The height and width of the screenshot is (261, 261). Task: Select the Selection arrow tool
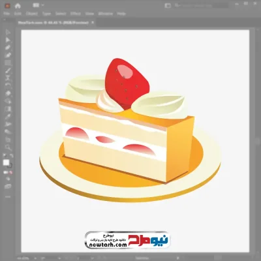(8, 32)
